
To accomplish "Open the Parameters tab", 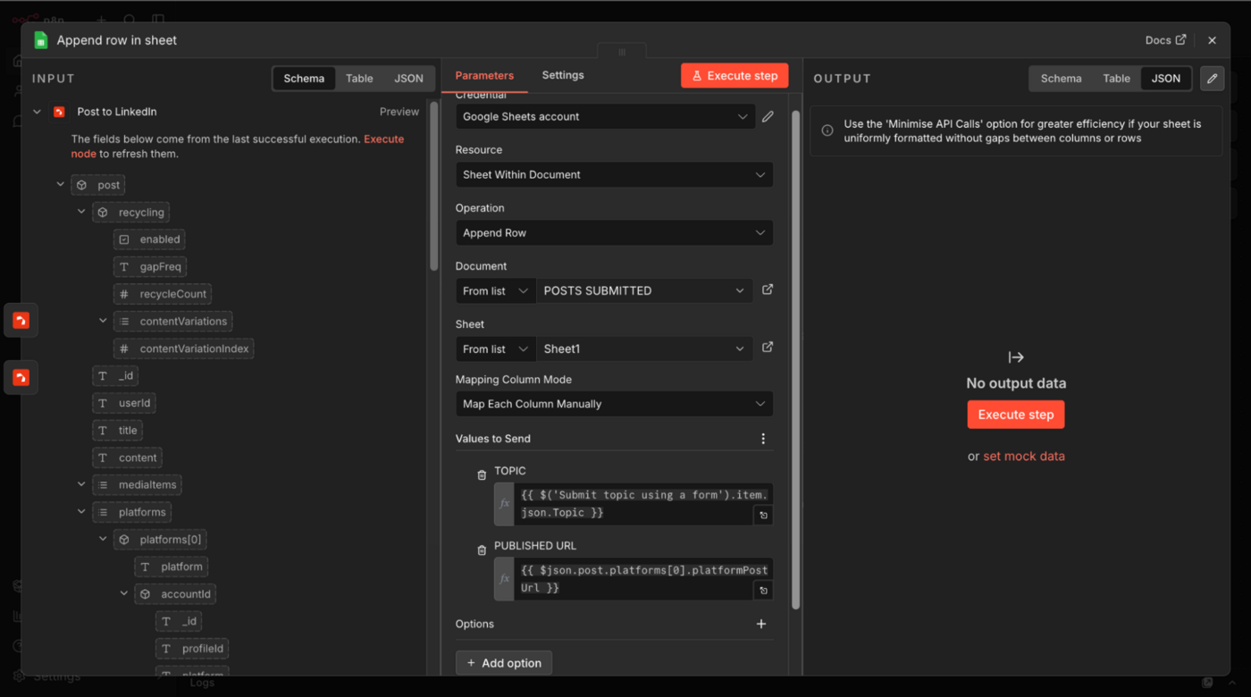I will (484, 75).
